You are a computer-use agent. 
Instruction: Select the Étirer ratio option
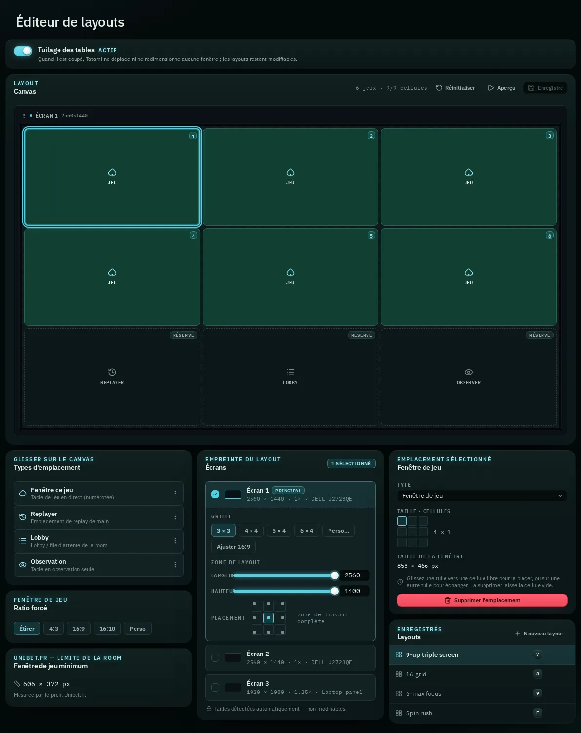tap(27, 629)
